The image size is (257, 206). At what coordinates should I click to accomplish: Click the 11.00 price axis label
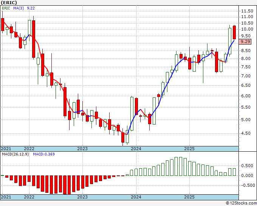[x=247, y=17]
